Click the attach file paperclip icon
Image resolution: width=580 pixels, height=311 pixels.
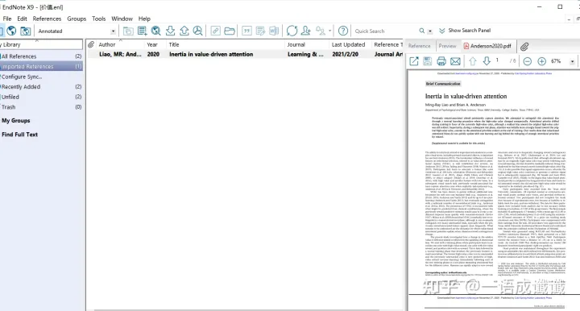[x=524, y=47]
